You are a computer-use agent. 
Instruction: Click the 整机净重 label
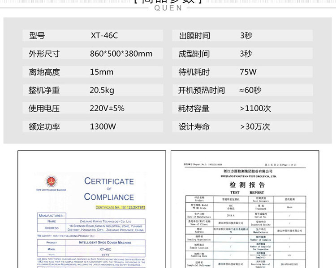coord(44,90)
